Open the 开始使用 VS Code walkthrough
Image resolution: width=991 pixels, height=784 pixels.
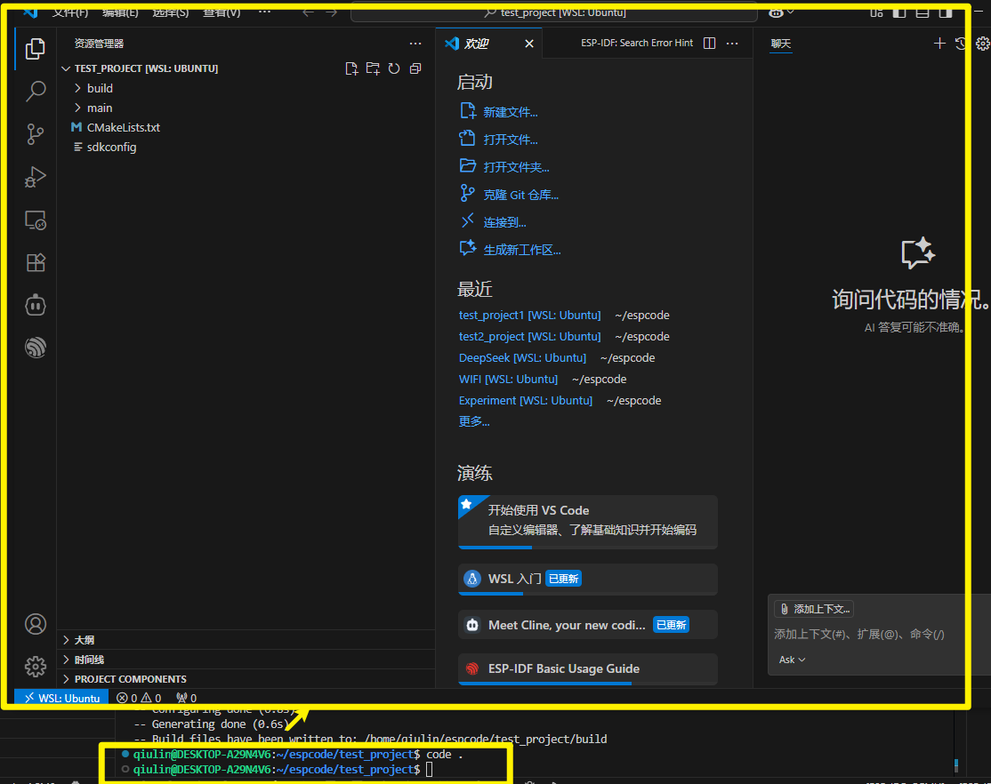(588, 522)
